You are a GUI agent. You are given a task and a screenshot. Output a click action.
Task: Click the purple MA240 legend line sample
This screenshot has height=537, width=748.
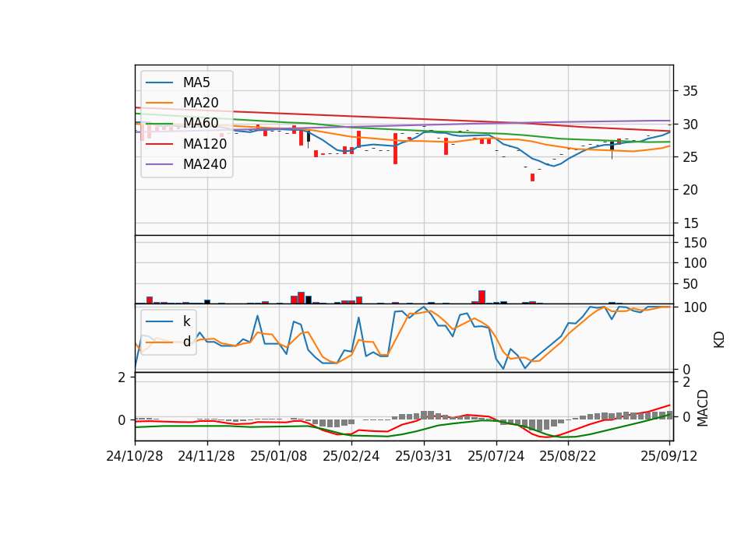tap(159, 164)
